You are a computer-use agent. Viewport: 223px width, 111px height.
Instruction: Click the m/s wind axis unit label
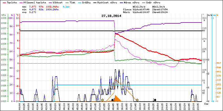pyautogui.click(x=210, y=15)
